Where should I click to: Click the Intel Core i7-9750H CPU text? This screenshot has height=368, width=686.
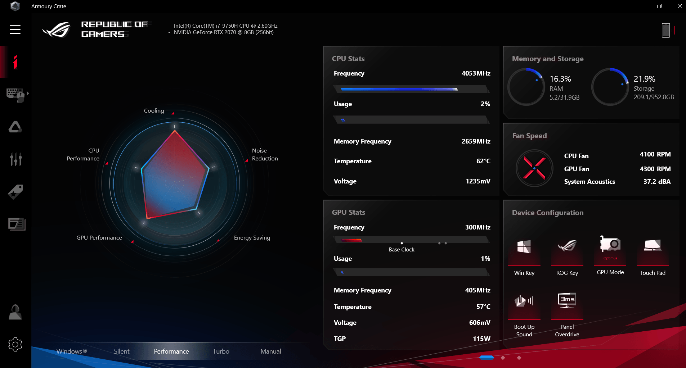coord(225,26)
